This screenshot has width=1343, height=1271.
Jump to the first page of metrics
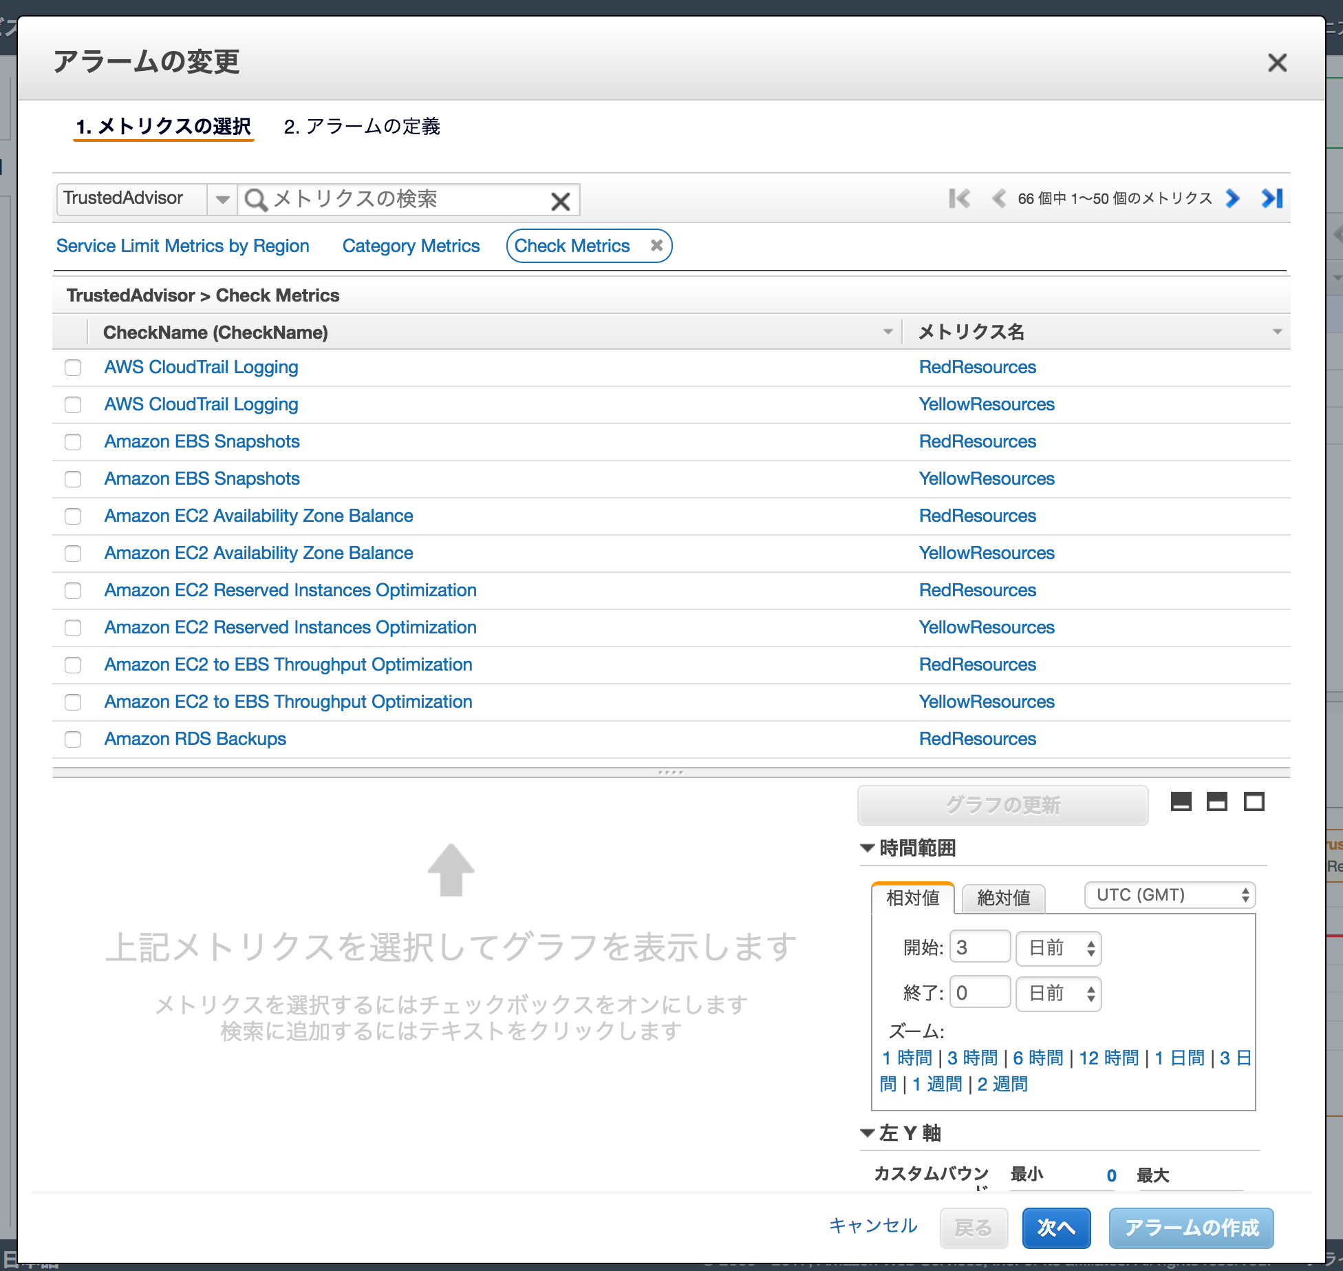point(959,199)
